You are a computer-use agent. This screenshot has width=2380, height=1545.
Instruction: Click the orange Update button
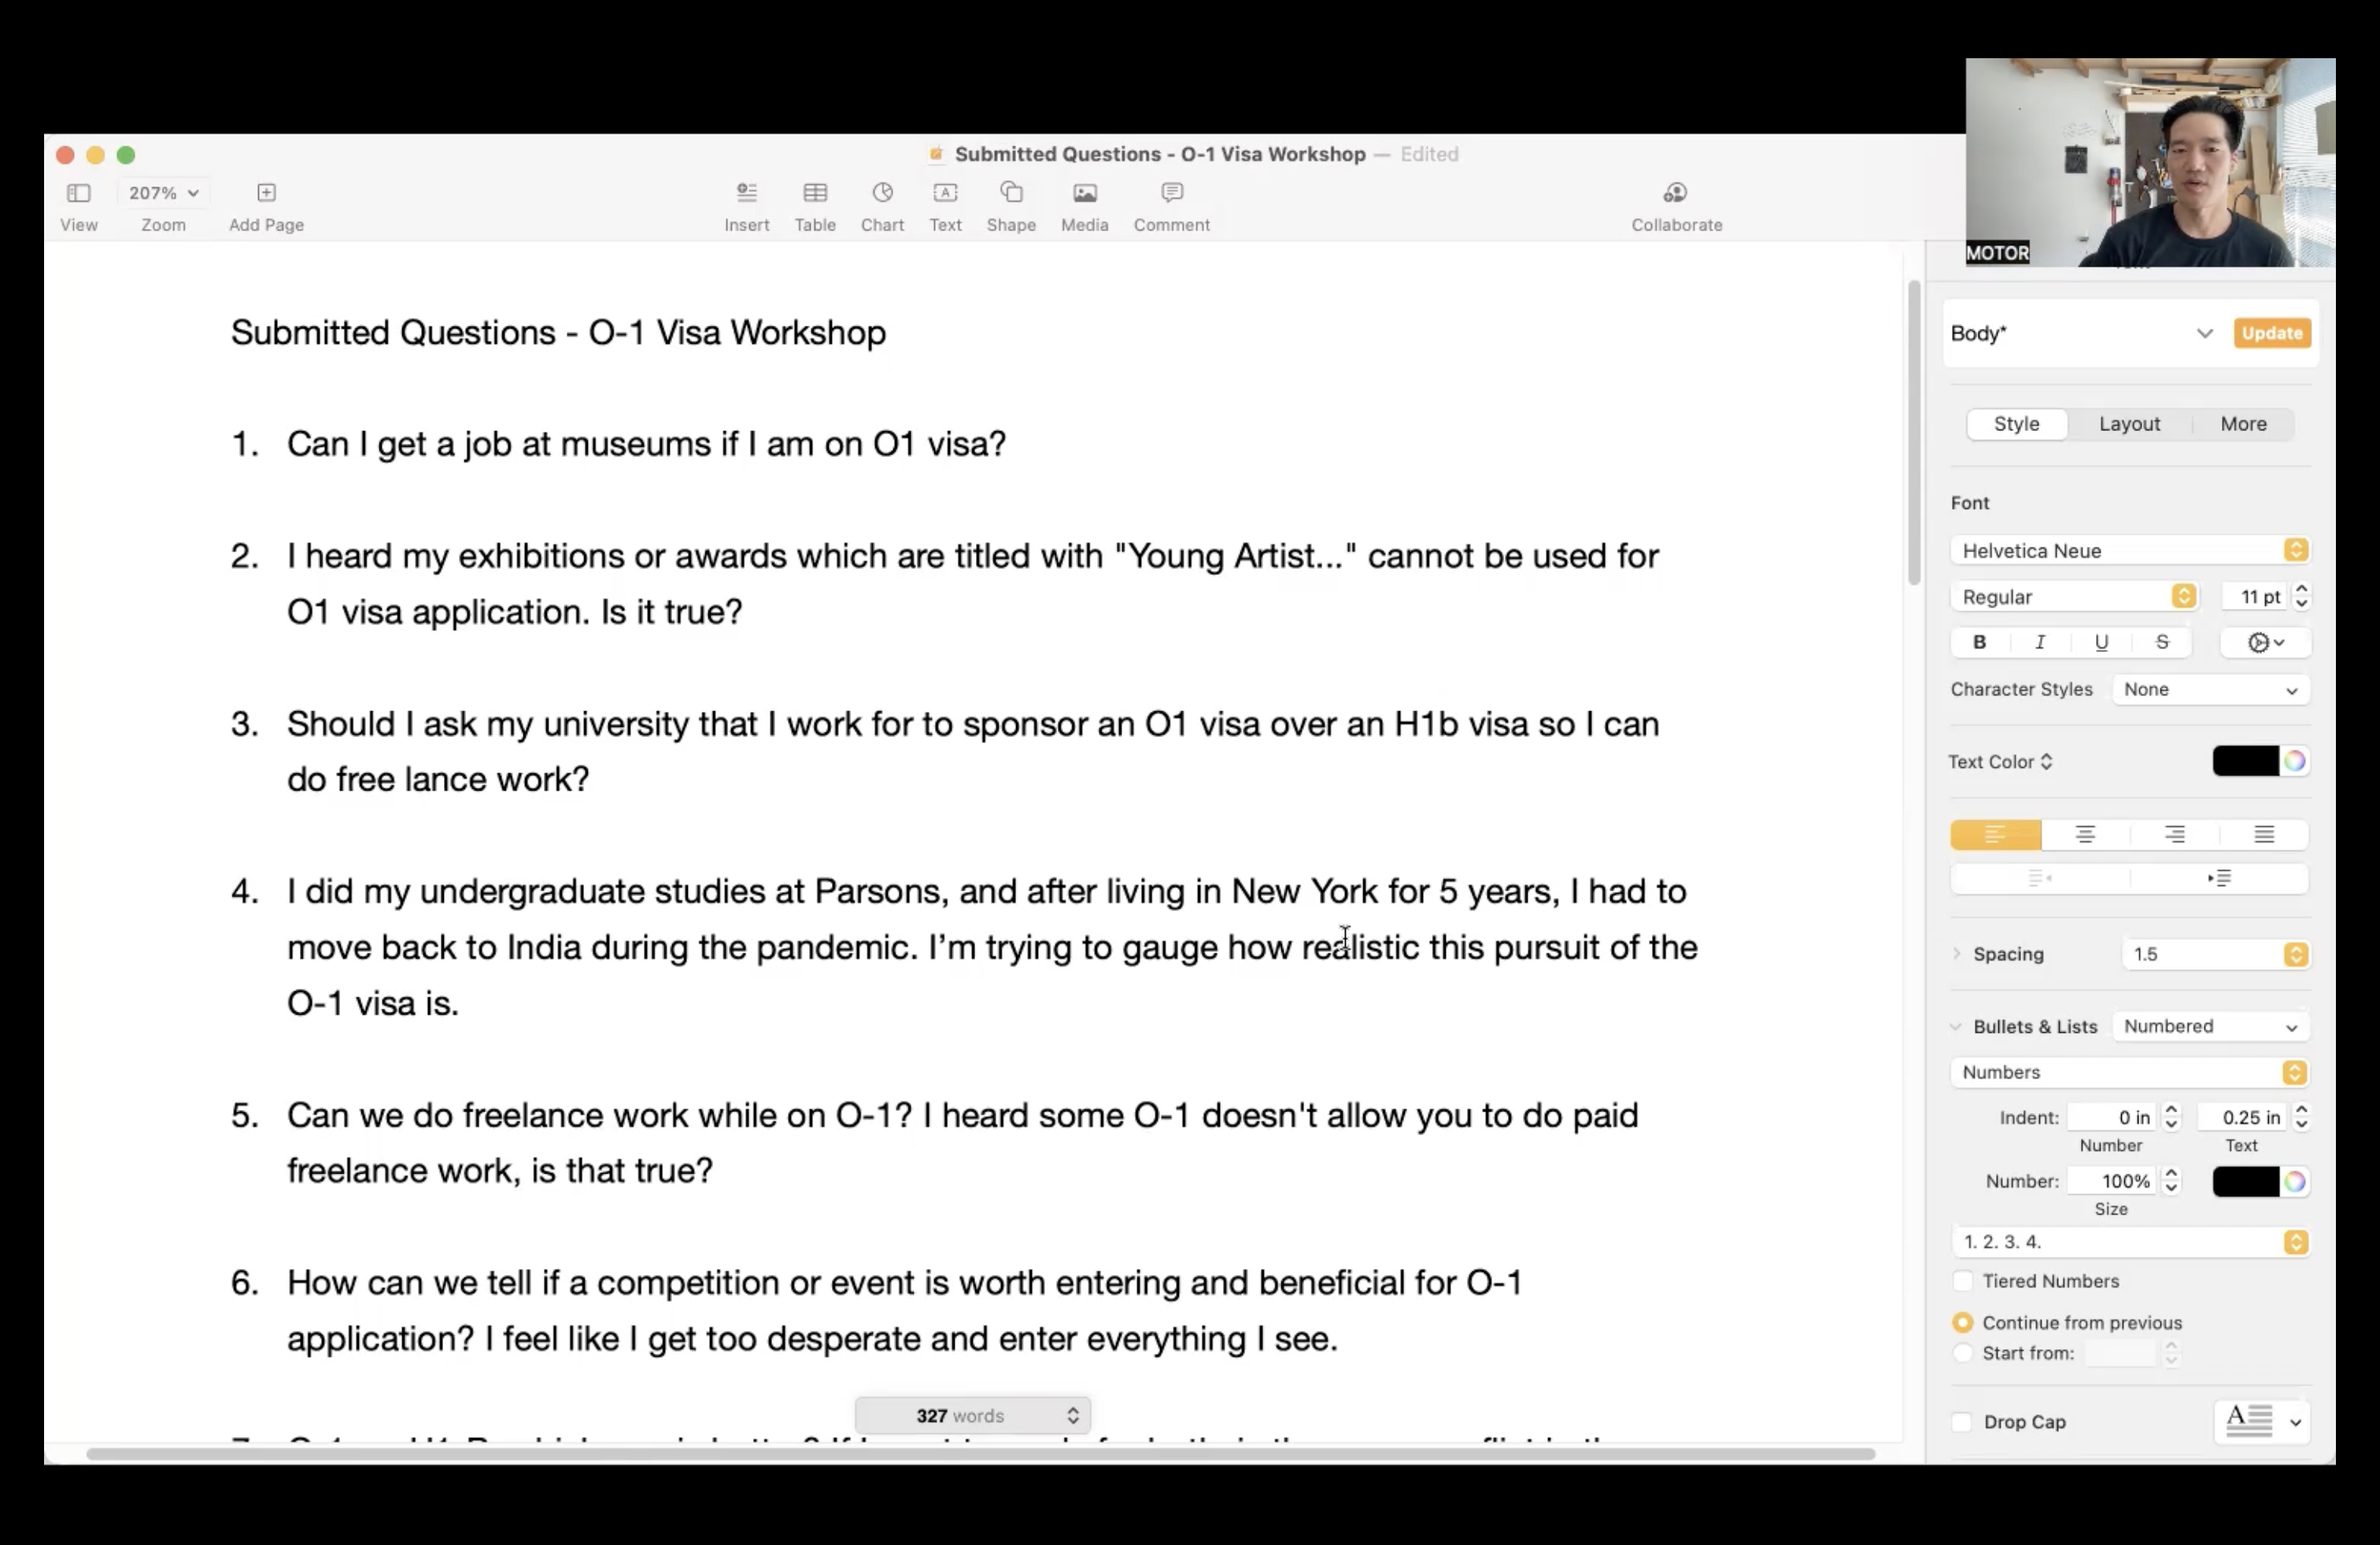(2271, 334)
